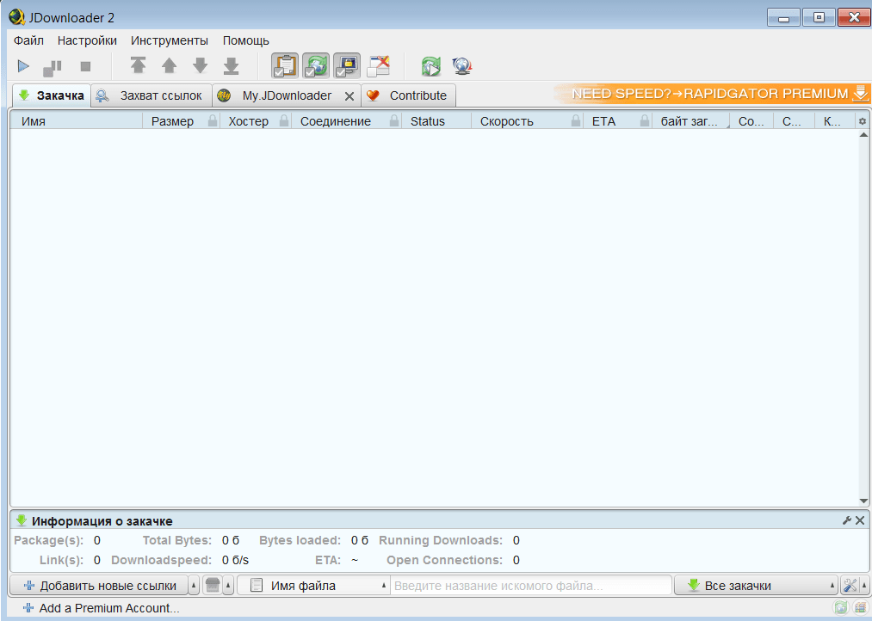
Task: Close the Информация о закачке panel
Action: coord(860,520)
